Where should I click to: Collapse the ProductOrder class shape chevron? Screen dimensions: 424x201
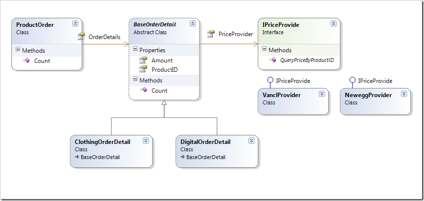click(75, 24)
